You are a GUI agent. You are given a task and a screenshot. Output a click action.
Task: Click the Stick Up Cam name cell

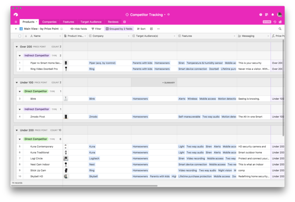[38, 170]
